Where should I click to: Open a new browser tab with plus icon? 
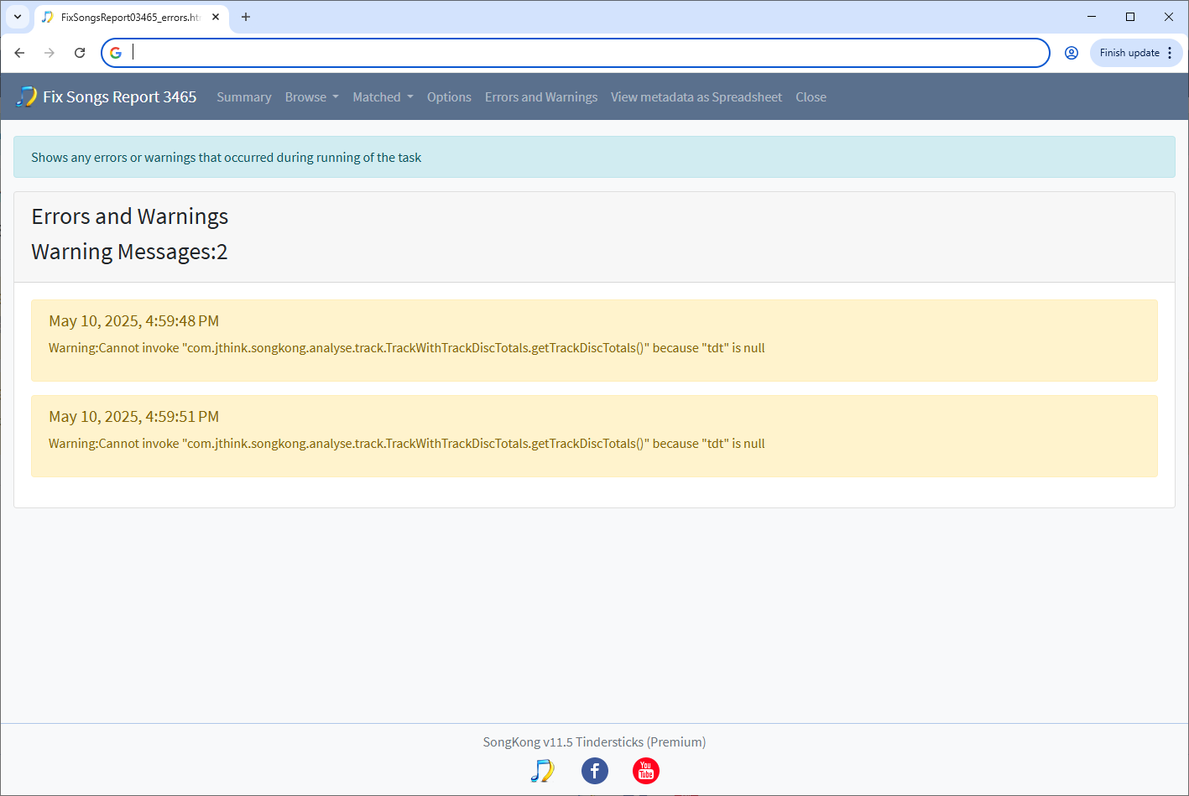[246, 17]
